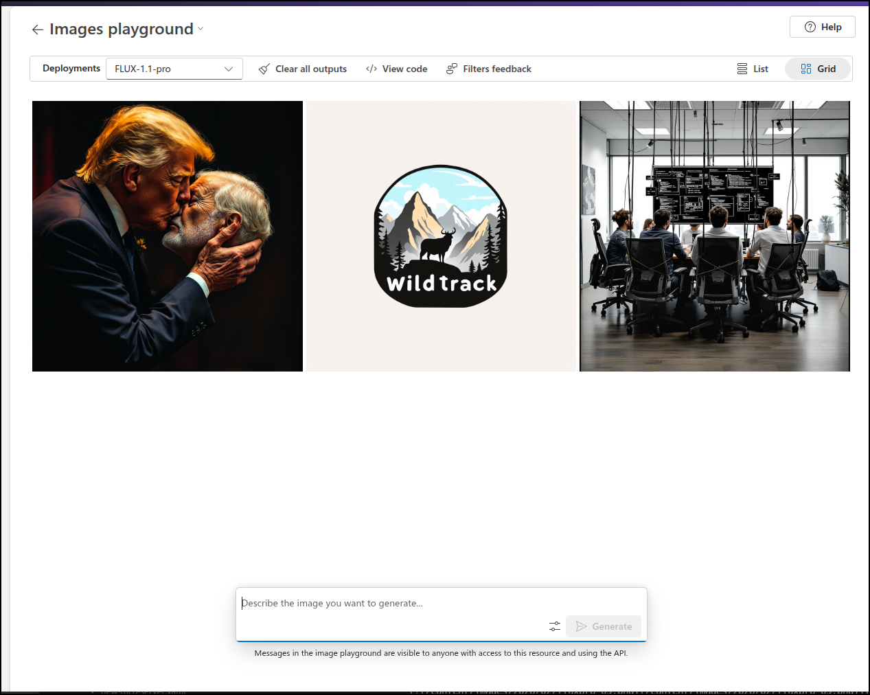Click the Deployments label in the toolbar
This screenshot has width=870, height=695.
pyautogui.click(x=71, y=69)
